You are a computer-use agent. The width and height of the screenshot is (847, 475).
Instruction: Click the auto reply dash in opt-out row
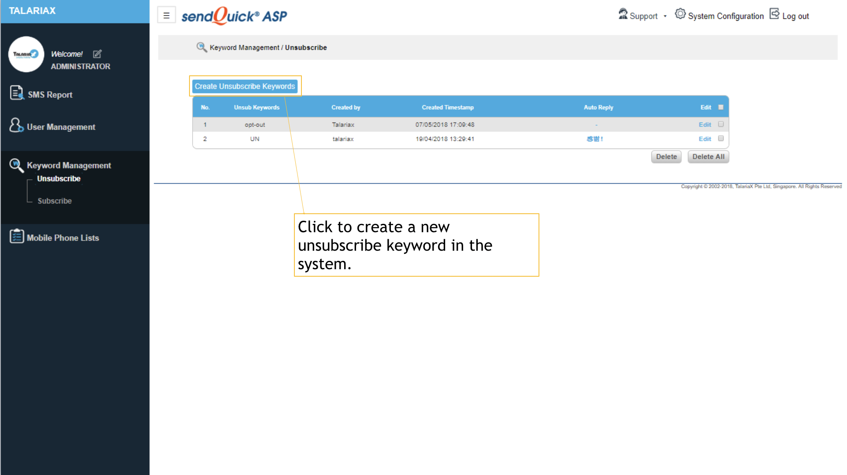point(596,125)
